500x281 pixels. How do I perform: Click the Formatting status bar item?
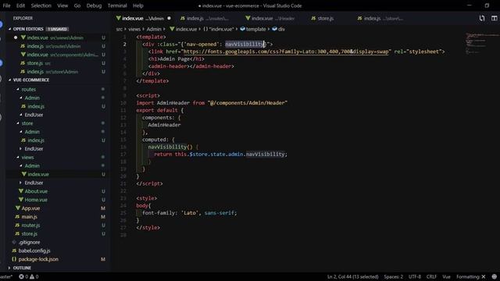pos(470,276)
